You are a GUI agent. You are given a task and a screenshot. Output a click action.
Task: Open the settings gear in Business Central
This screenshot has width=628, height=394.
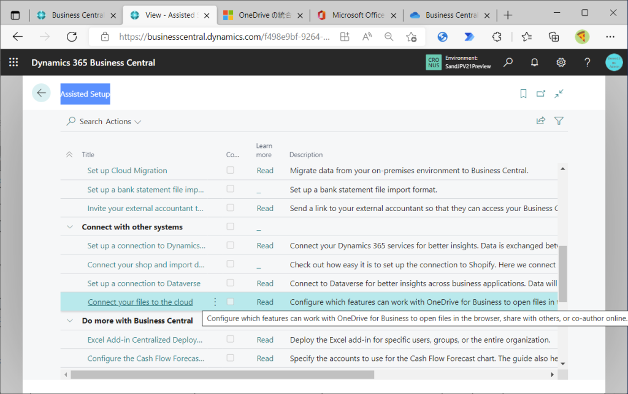pyautogui.click(x=561, y=62)
